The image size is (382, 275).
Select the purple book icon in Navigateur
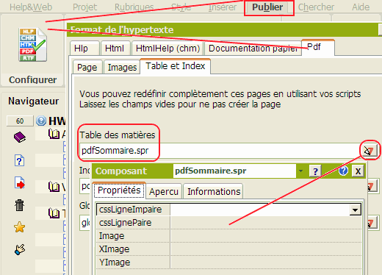tap(20, 137)
